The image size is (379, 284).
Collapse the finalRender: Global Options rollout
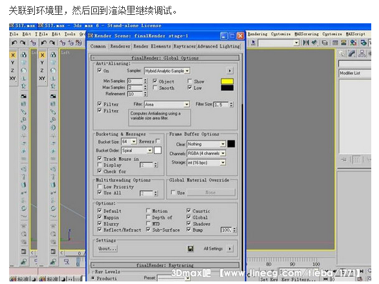(x=165, y=58)
